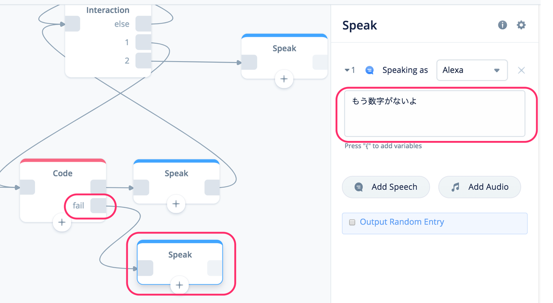Screen dimensions: 553x303
Task: Click the Speak heading in the right panel
Action: pos(359,25)
